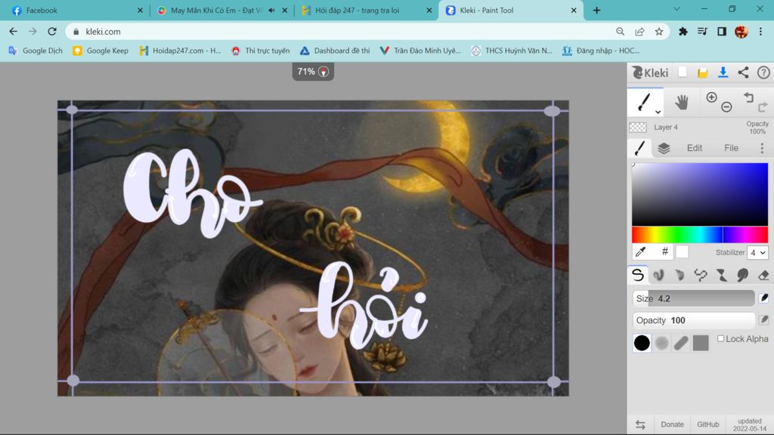Select the pixel brush type
Viewport: 774px width, 435px height.
701,275
